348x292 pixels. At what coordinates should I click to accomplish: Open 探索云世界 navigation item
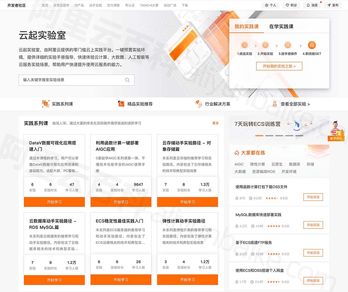(x=61, y=5)
